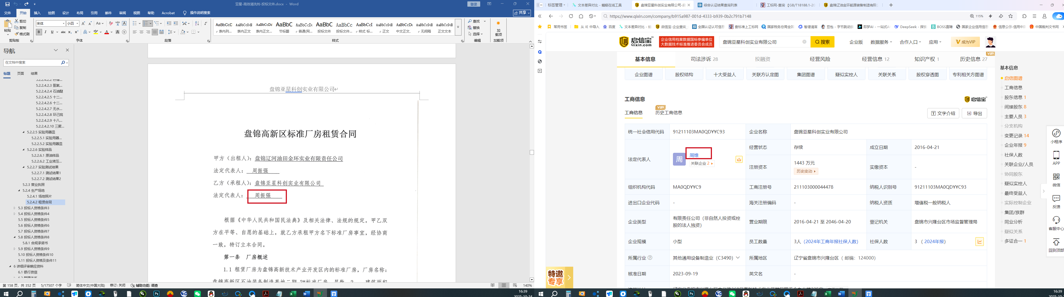Image resolution: width=1064 pixels, height=297 pixels.
Task: Go back to the previous page in the browser
Action: [551, 16]
